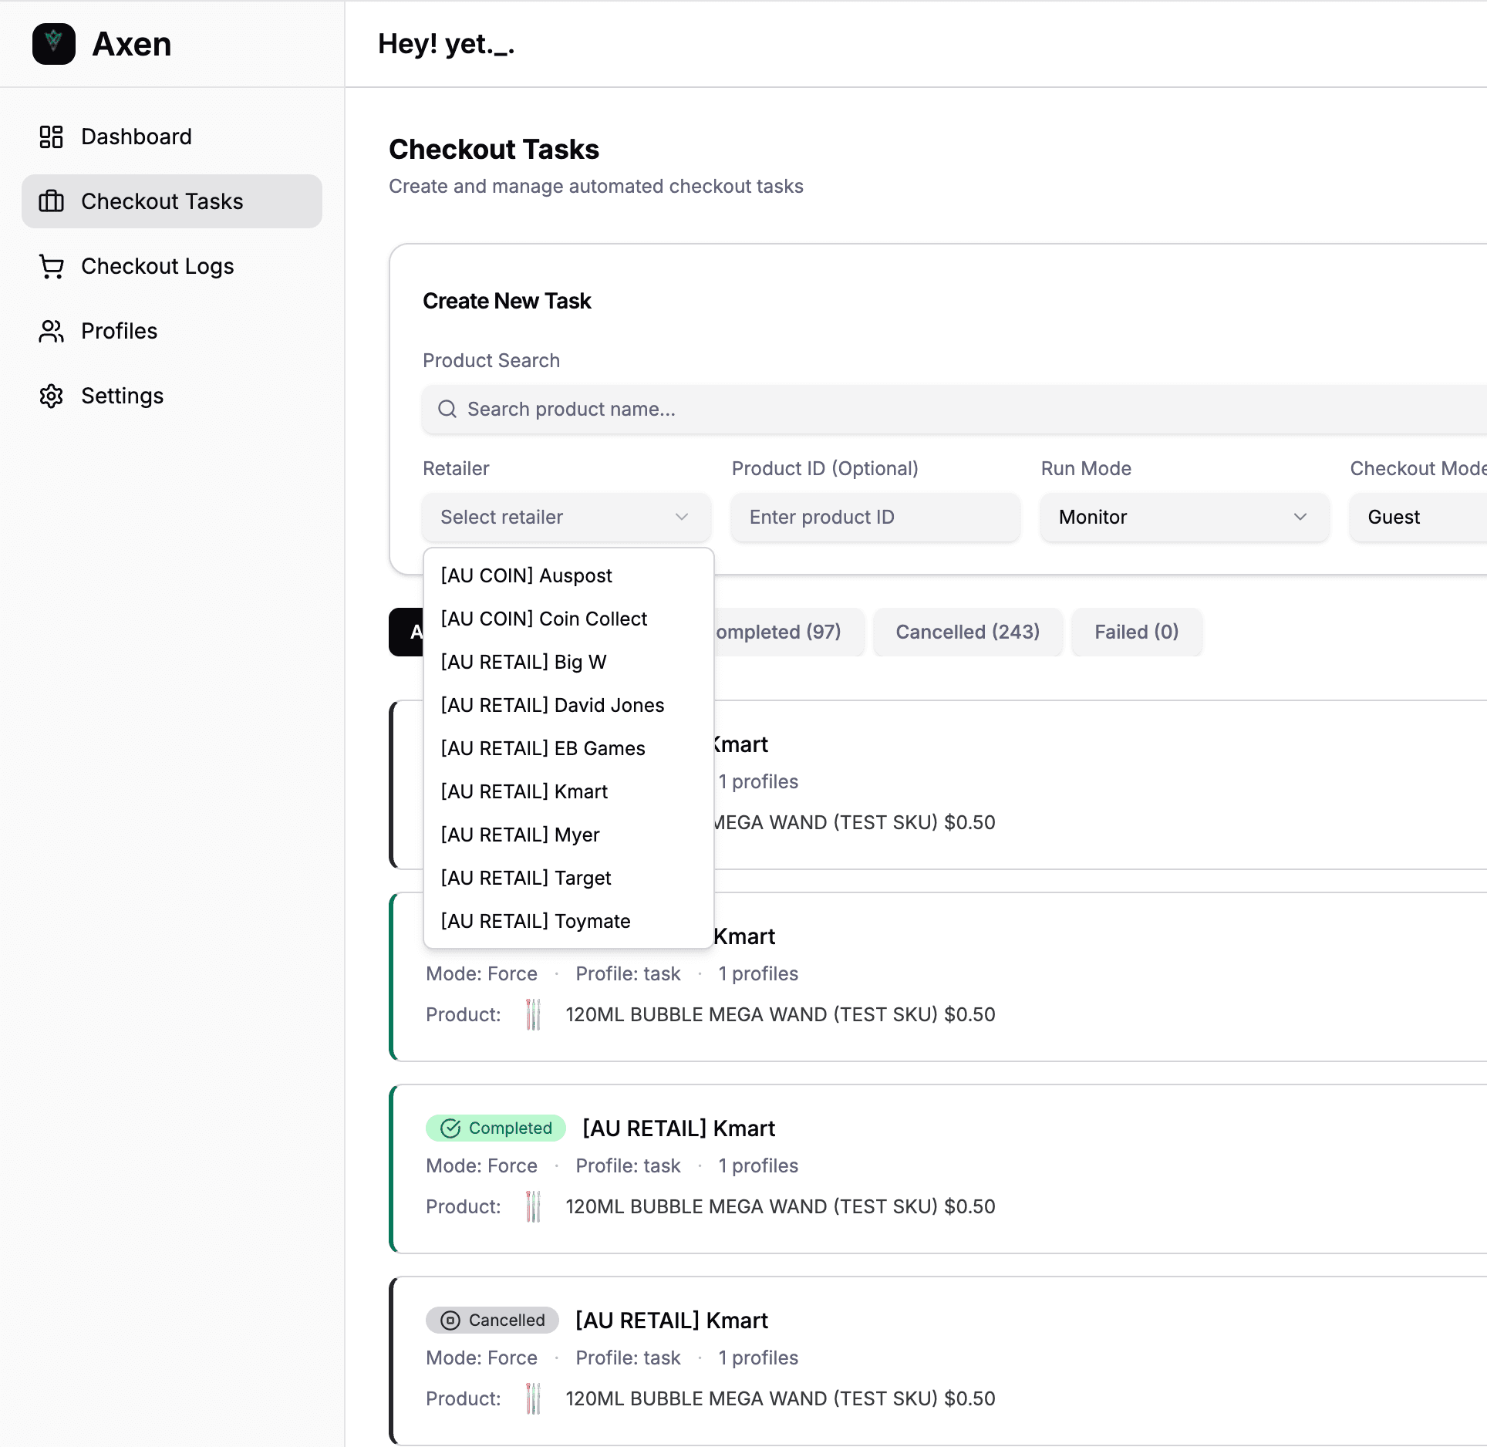The width and height of the screenshot is (1487, 1447).
Task: Click the Checkout Tasks briefcase icon
Action: click(x=51, y=201)
